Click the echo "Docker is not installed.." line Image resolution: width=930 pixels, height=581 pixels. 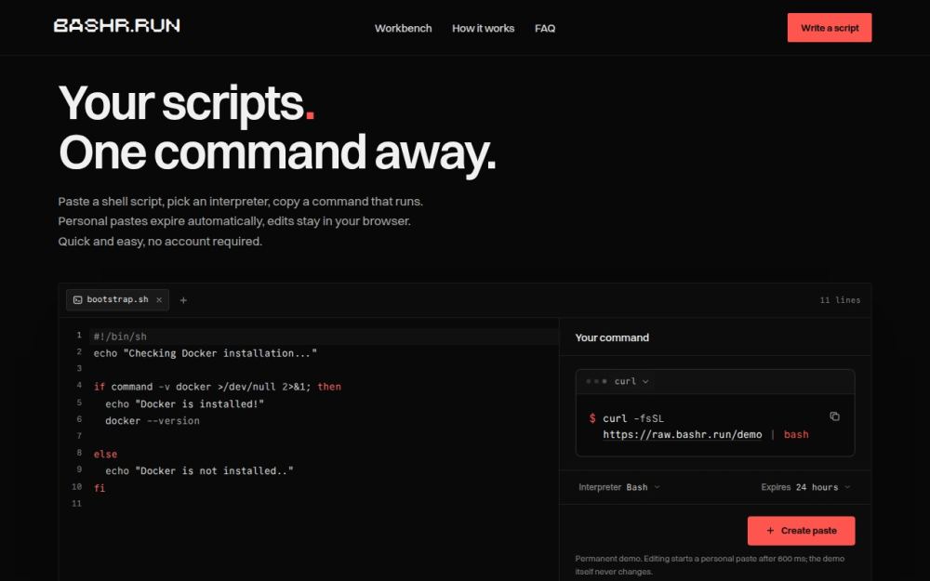199,470
